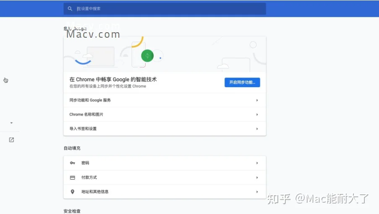Screen dimensions: 379x214
Task: Click the search magnifier icon
Action: [x=70, y=9]
